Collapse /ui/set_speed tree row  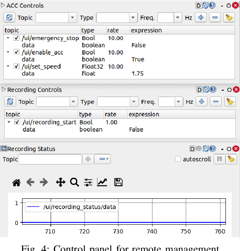tap(8, 66)
